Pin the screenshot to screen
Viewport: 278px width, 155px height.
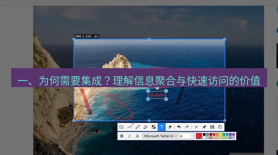click(204, 127)
